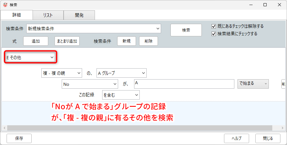Click the 検索 button

point(186,30)
